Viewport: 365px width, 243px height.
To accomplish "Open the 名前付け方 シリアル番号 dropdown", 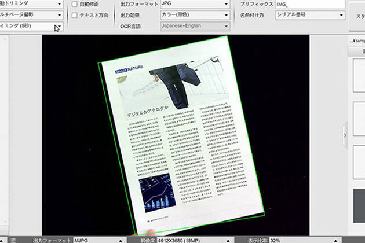I will 310,15.
